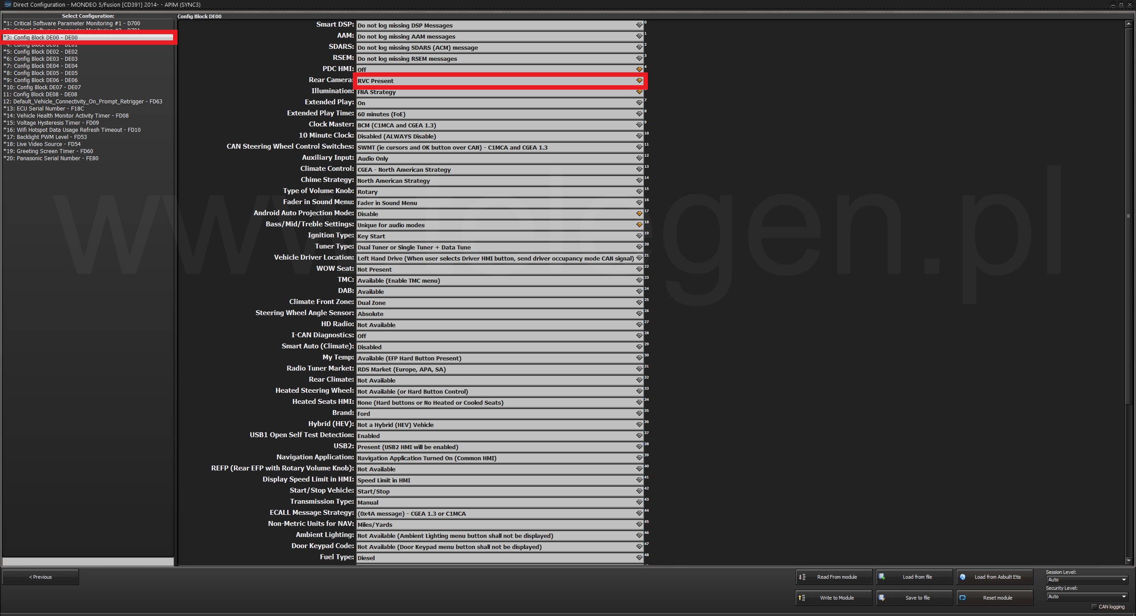Open the Hybrid (HEV) dropdown
The image size is (1136, 616).
(500, 425)
